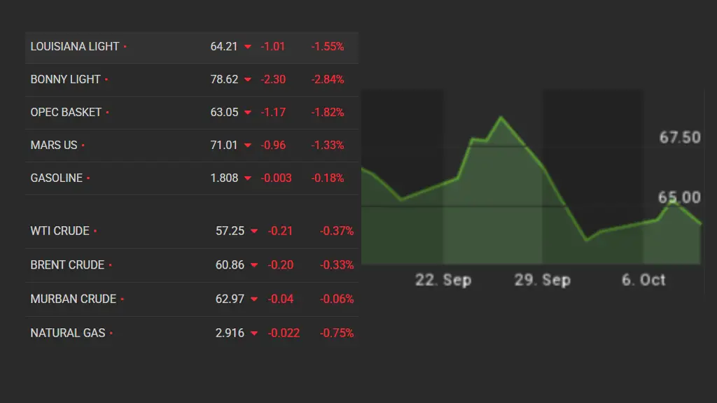Click the Bonny Light -2.84% change value
The width and height of the screenshot is (717, 403).
click(328, 80)
